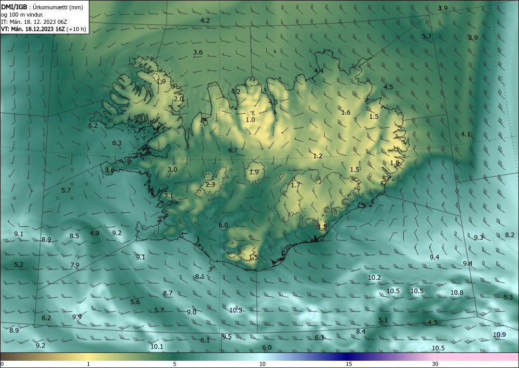The height and width of the screenshot is (368, 519).
Task: Click the 6.1 value near the bottom
Action: point(205,340)
